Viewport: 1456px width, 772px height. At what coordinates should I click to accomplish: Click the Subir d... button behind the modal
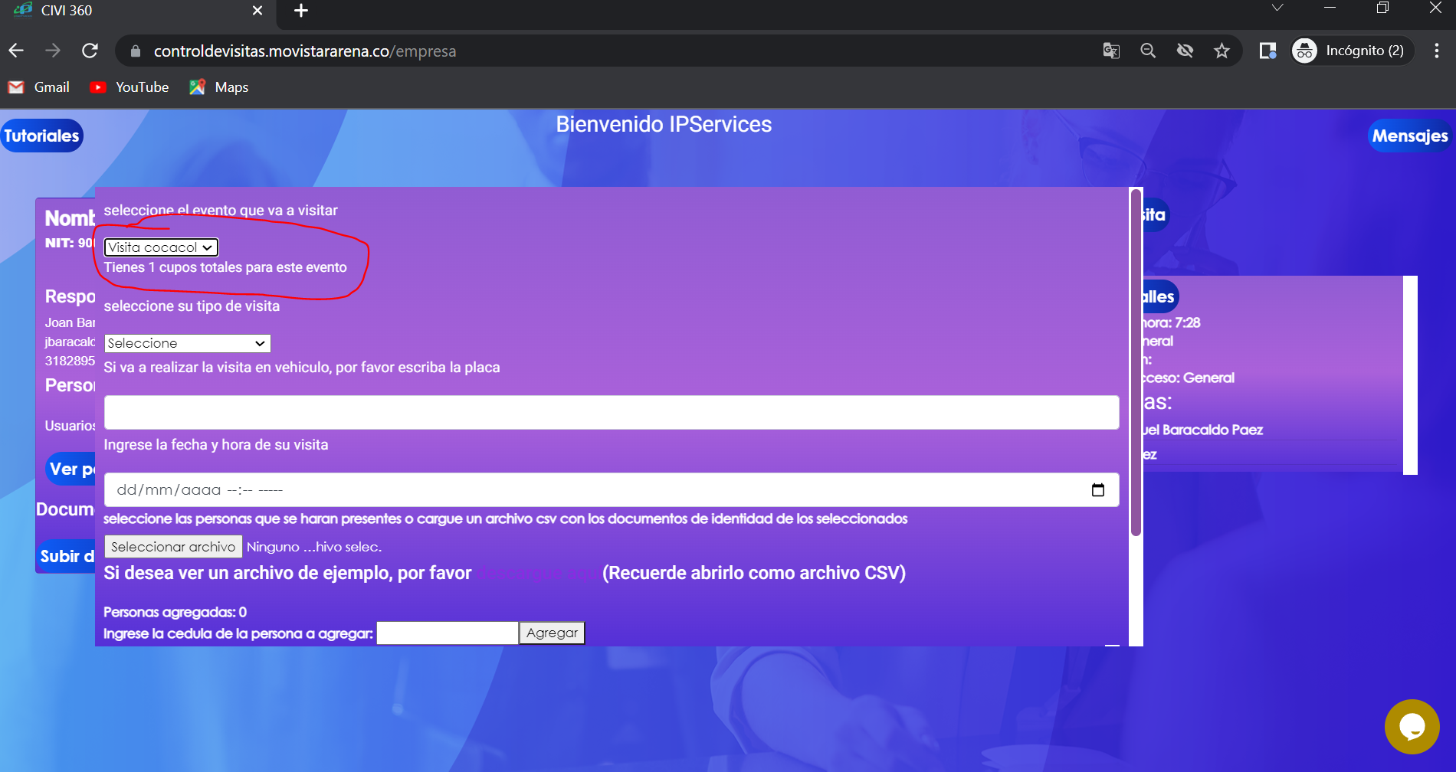tap(67, 556)
